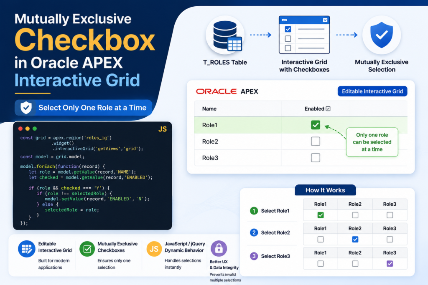Click the const model = grid.model code line
428x285 pixels.
pos(52,156)
